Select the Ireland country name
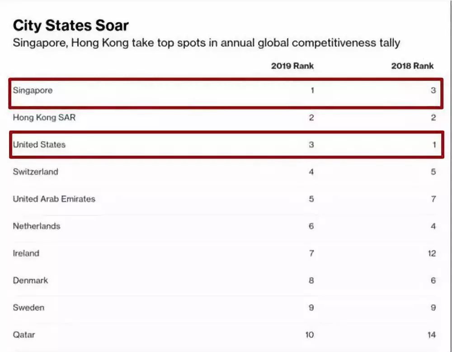The image size is (452, 352). pos(26,253)
